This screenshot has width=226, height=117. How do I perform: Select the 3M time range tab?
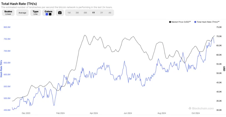click(x=77, y=13)
